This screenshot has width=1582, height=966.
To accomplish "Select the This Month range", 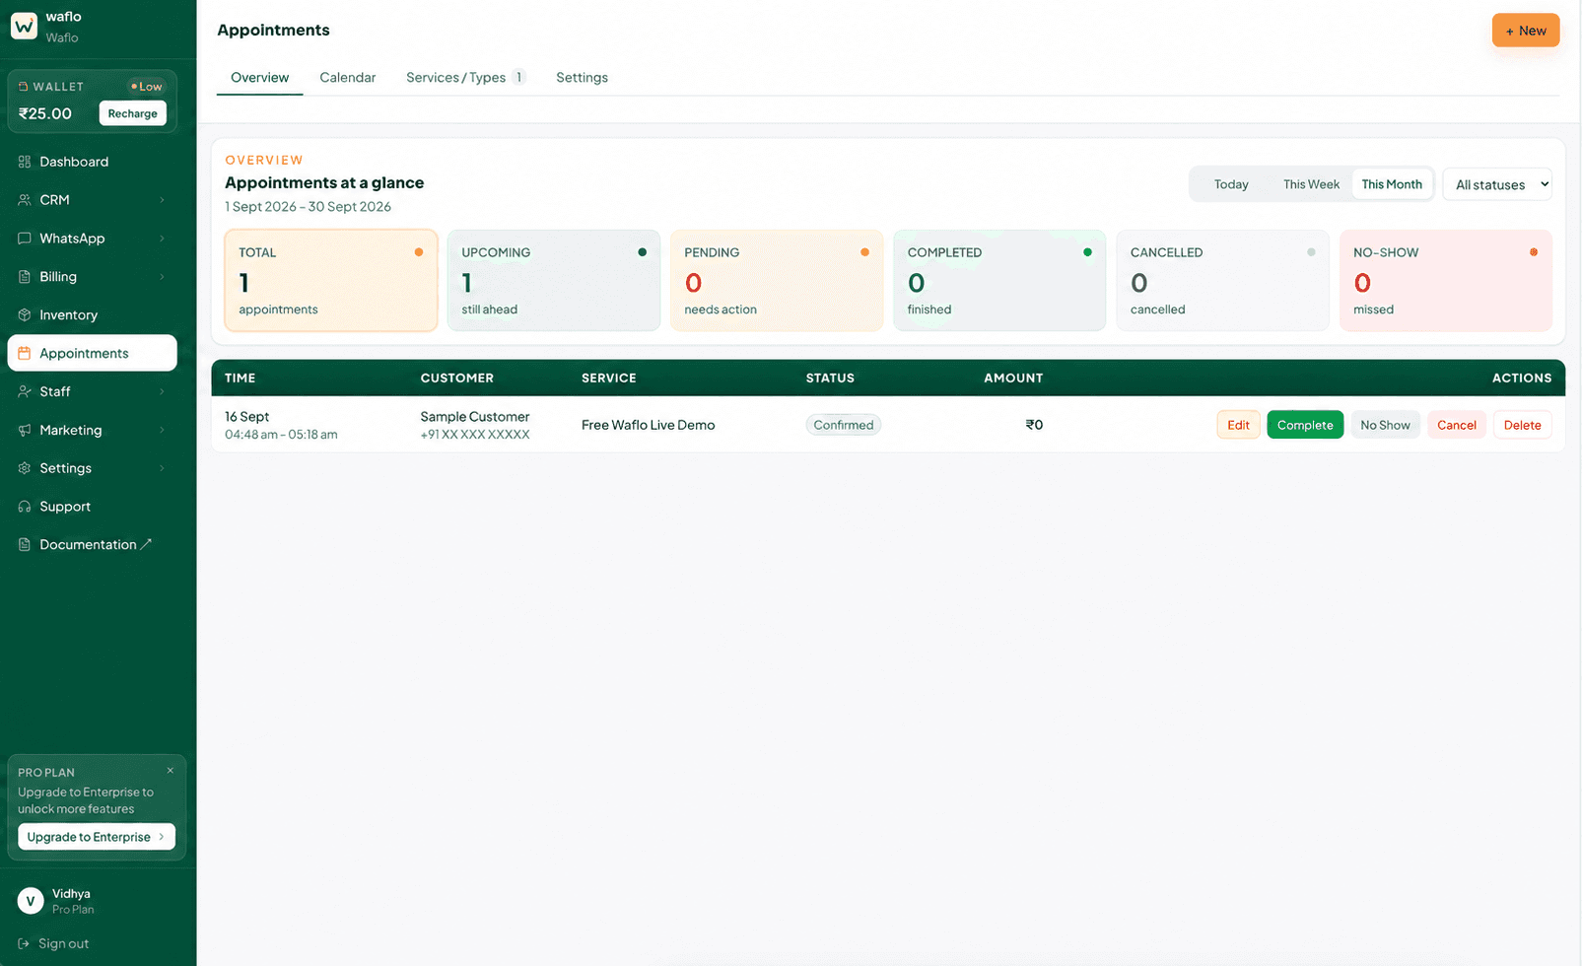I will [1392, 184].
